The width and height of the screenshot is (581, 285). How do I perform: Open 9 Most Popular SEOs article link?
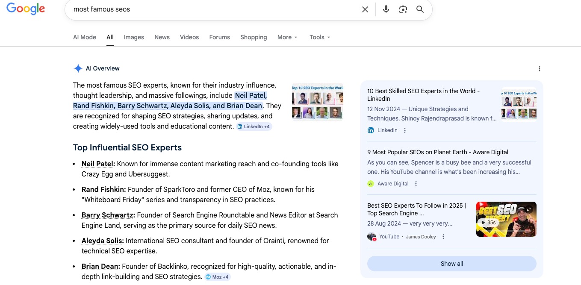(x=437, y=152)
